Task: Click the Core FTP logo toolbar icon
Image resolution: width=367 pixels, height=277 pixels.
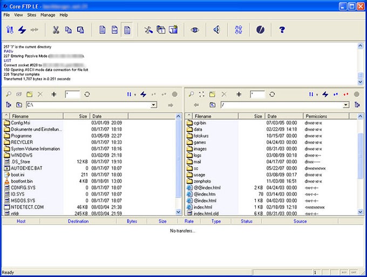Action: click(x=260, y=30)
